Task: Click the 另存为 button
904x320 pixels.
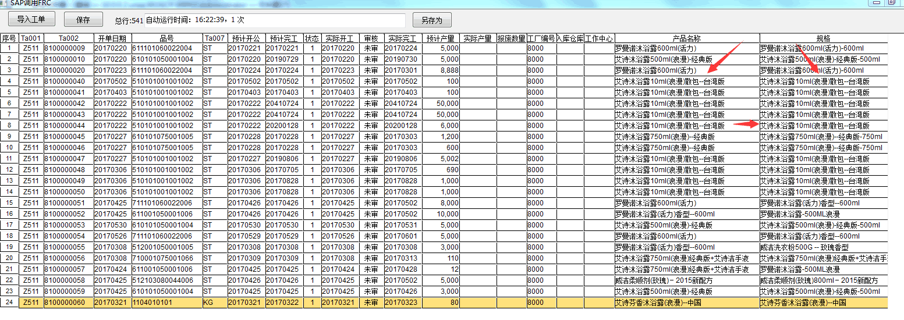Action: point(432,20)
